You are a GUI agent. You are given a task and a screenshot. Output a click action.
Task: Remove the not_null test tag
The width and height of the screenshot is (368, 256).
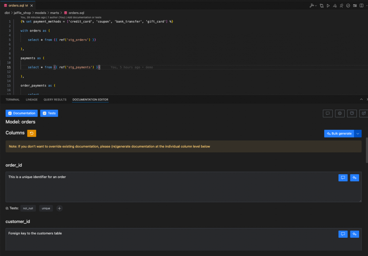tap(28, 208)
